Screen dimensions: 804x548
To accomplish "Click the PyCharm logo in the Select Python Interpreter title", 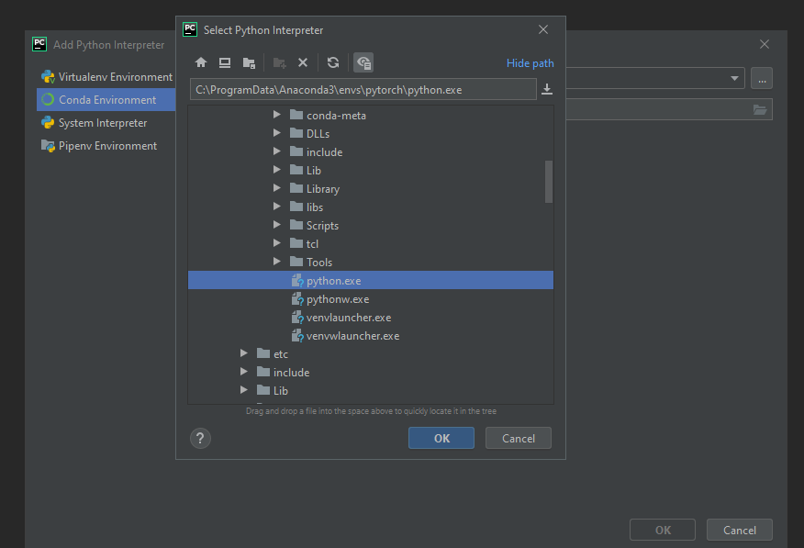I will coord(190,29).
